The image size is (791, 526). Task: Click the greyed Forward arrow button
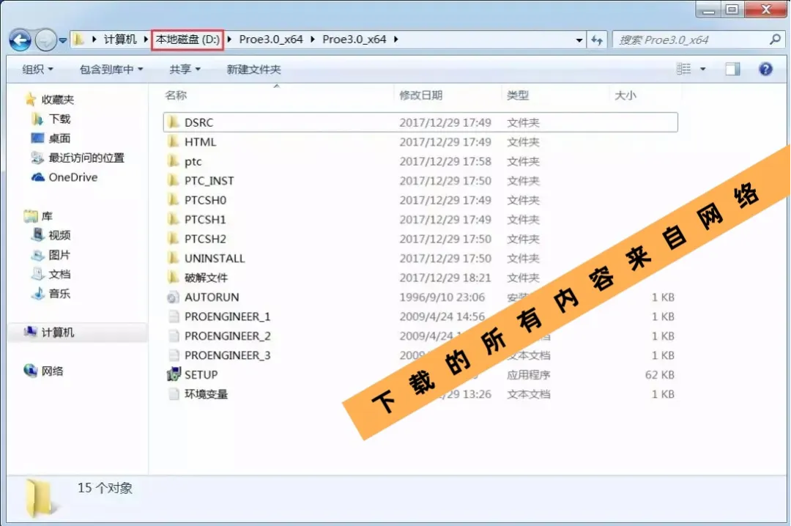pyautogui.click(x=45, y=40)
